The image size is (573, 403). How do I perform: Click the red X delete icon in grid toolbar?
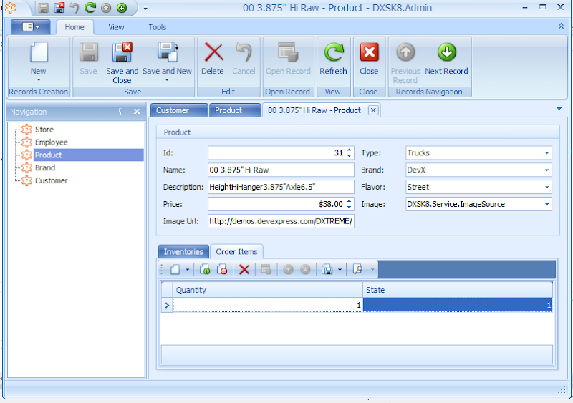[x=244, y=270]
